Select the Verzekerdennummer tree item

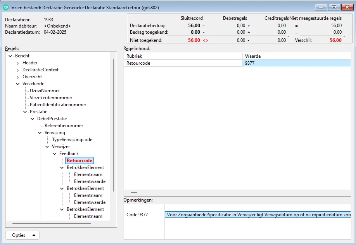(x=51, y=98)
